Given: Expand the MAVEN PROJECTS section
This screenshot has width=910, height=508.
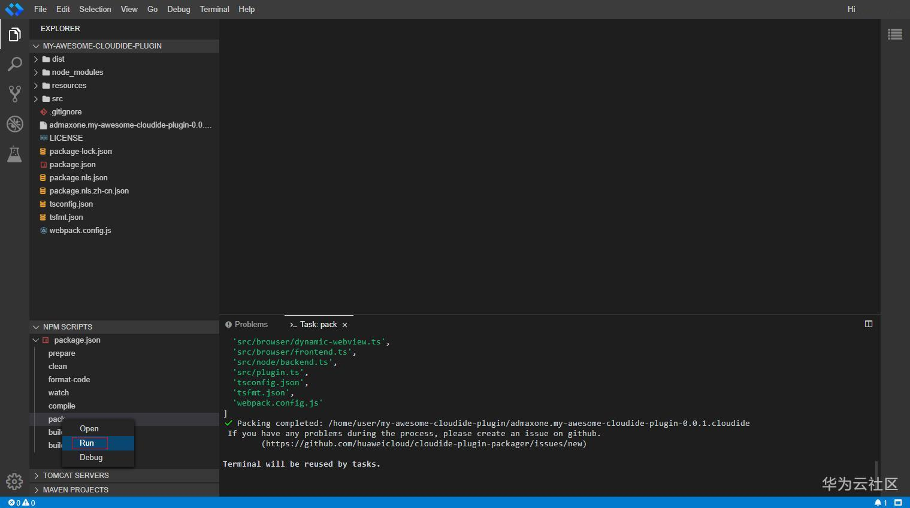Looking at the screenshot, I should pos(75,489).
